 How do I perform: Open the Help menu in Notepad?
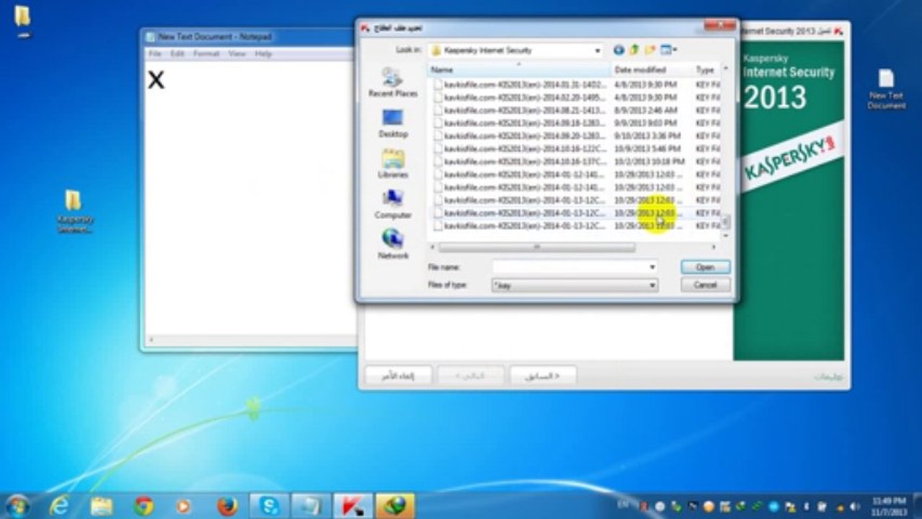click(263, 54)
